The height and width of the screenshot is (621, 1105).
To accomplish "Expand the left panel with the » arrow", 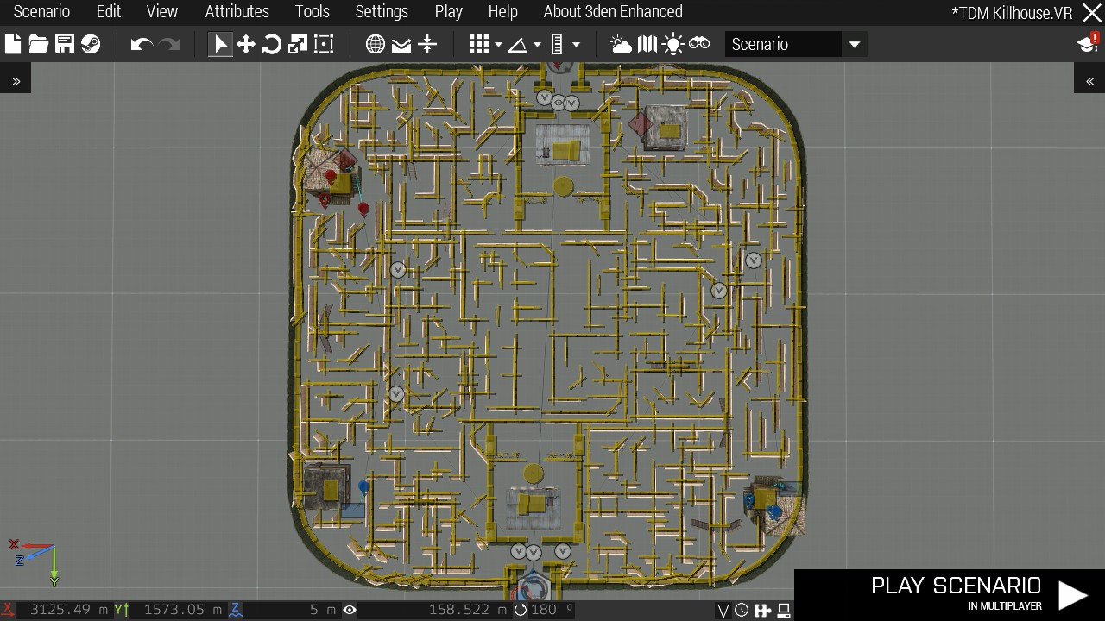I will (16, 80).
